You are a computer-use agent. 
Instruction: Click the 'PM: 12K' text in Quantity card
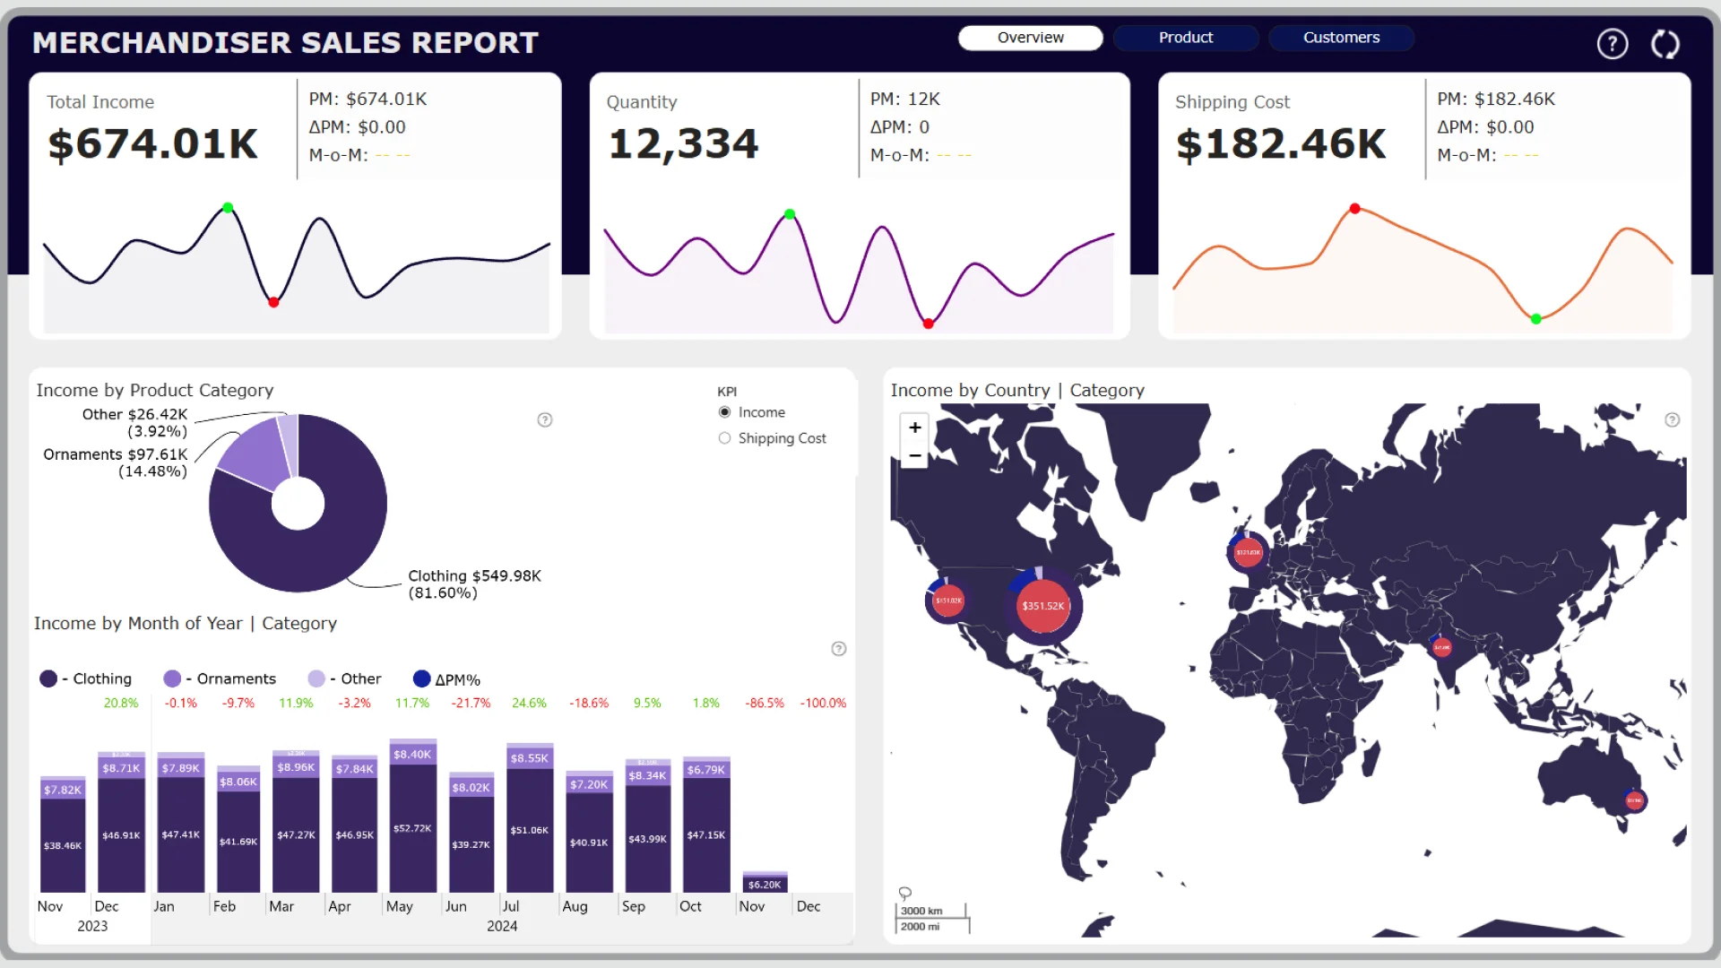[905, 99]
